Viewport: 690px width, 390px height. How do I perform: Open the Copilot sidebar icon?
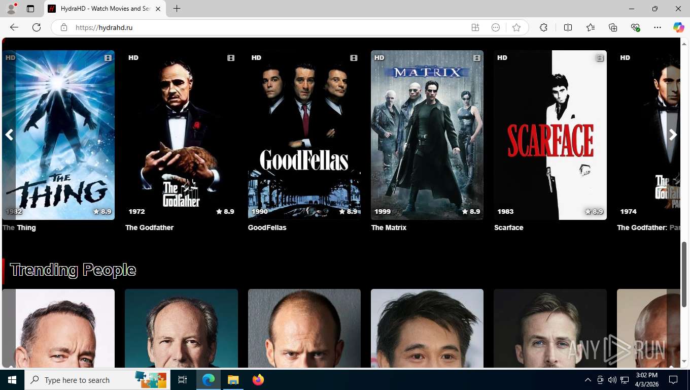coord(679,27)
